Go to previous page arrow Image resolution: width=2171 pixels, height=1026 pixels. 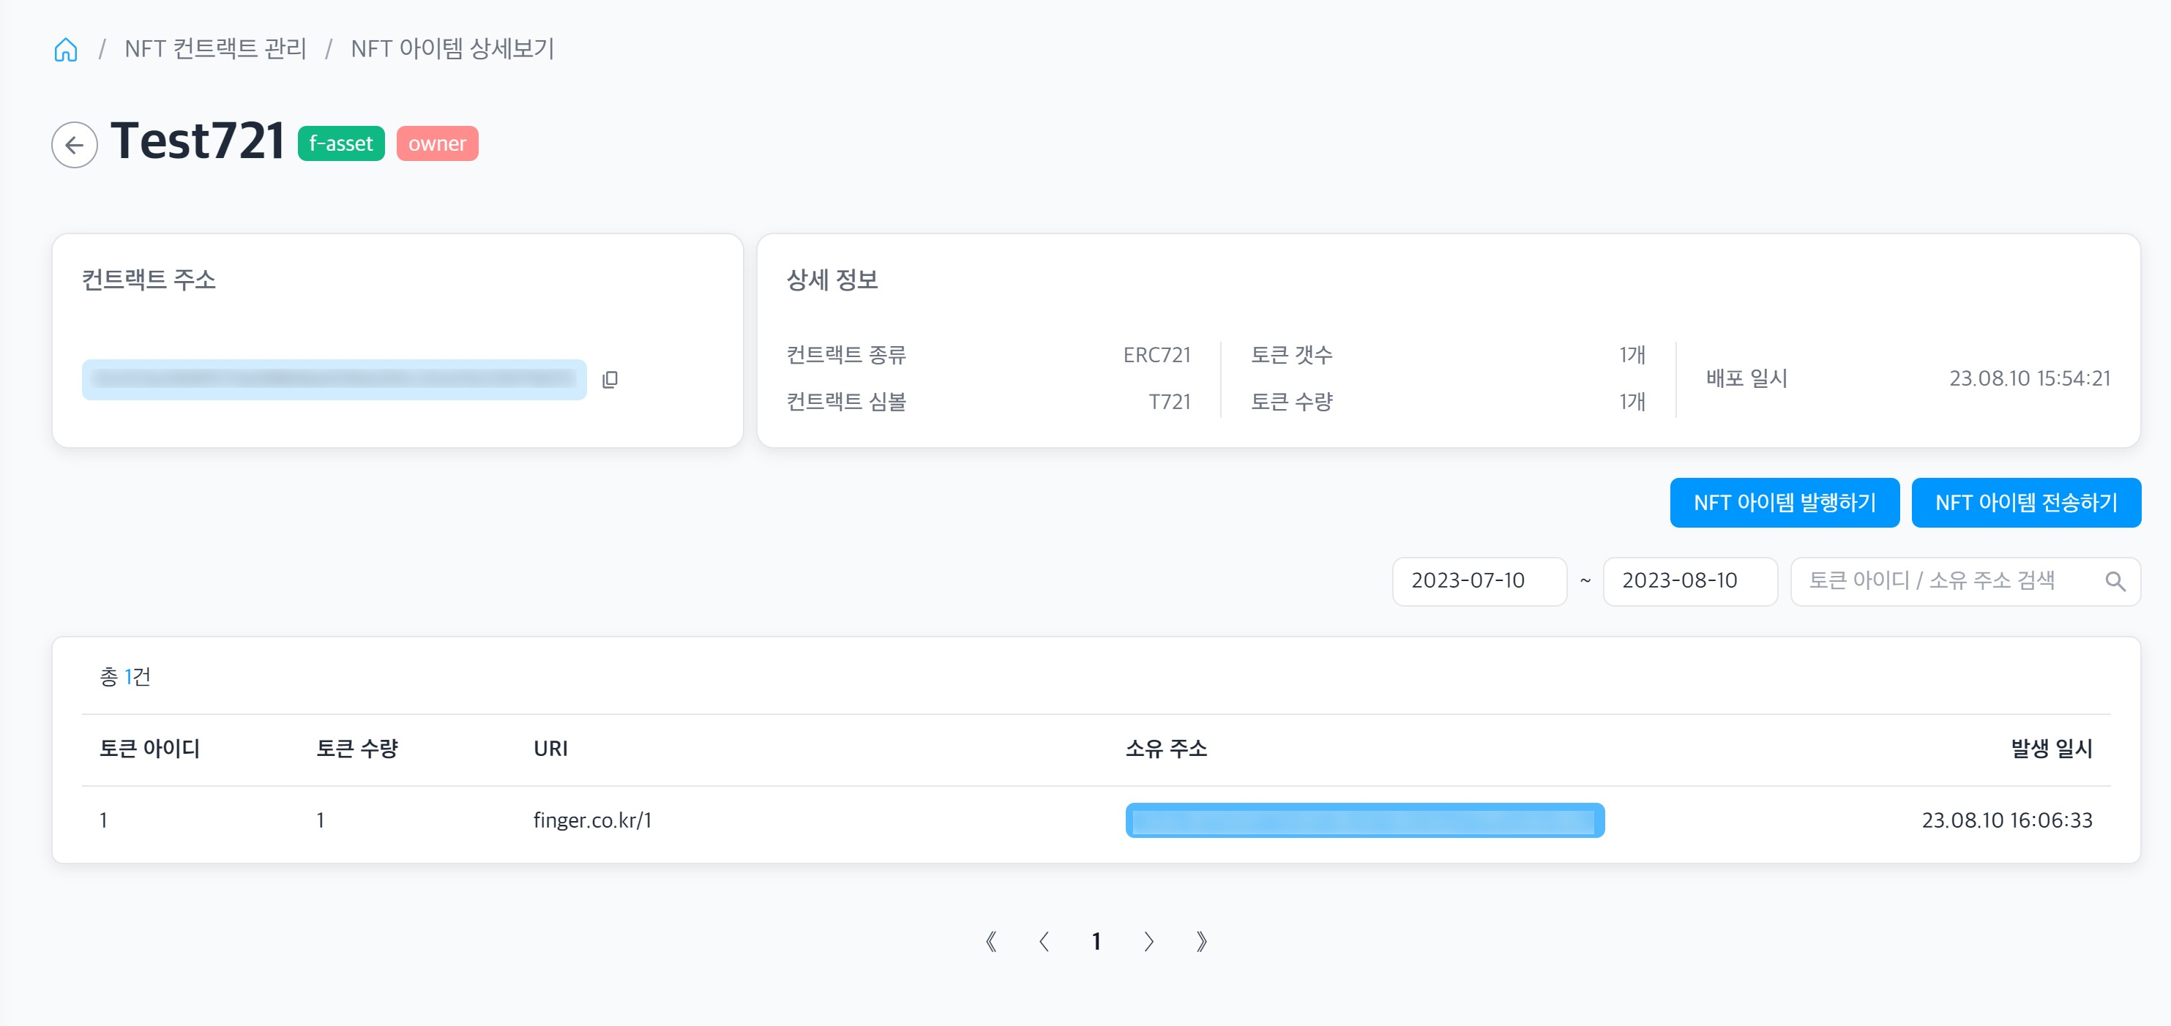1045,942
